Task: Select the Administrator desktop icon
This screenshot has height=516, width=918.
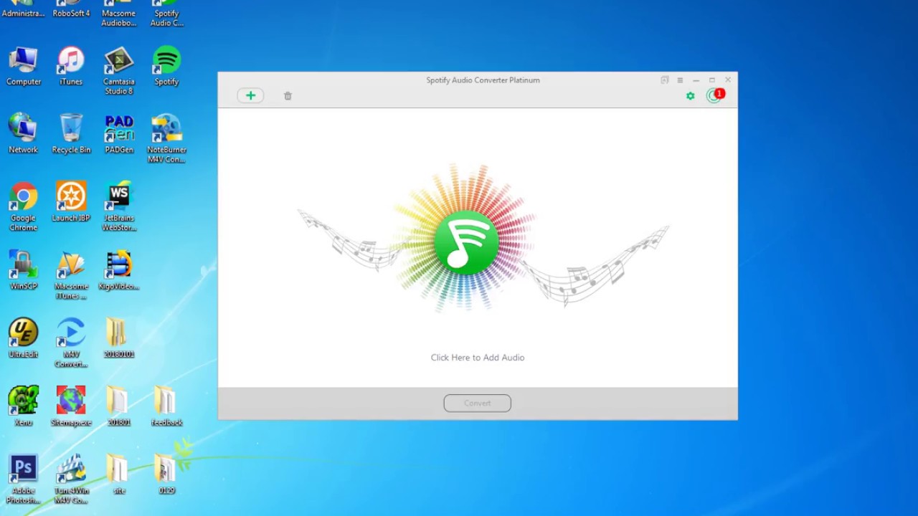Action: pos(23,9)
